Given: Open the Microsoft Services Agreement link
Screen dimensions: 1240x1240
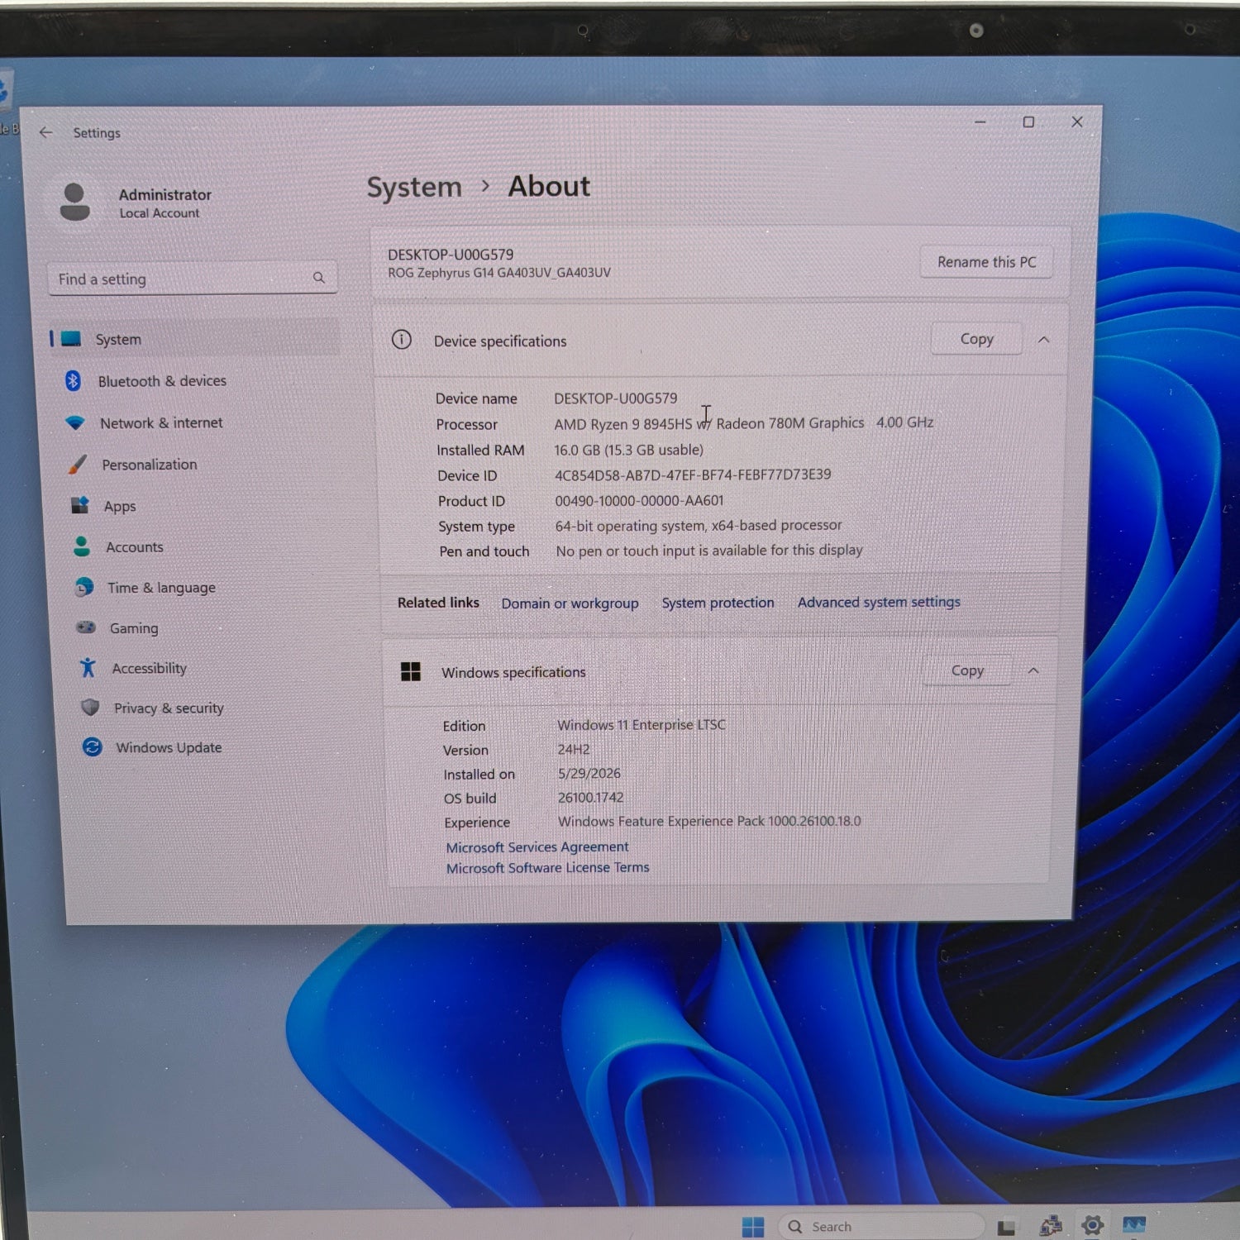Looking at the screenshot, I should 537,847.
